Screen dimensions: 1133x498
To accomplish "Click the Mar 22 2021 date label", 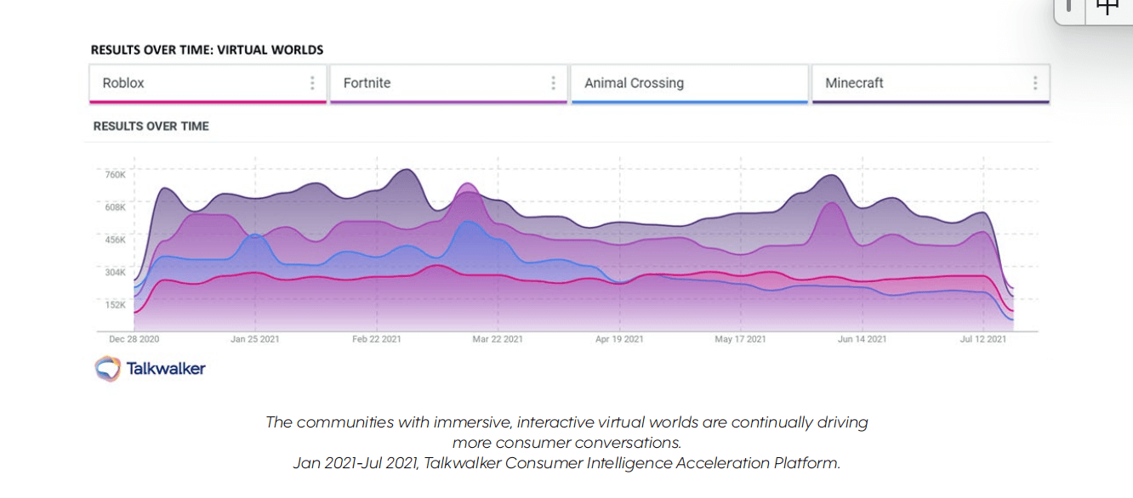I will click(498, 339).
